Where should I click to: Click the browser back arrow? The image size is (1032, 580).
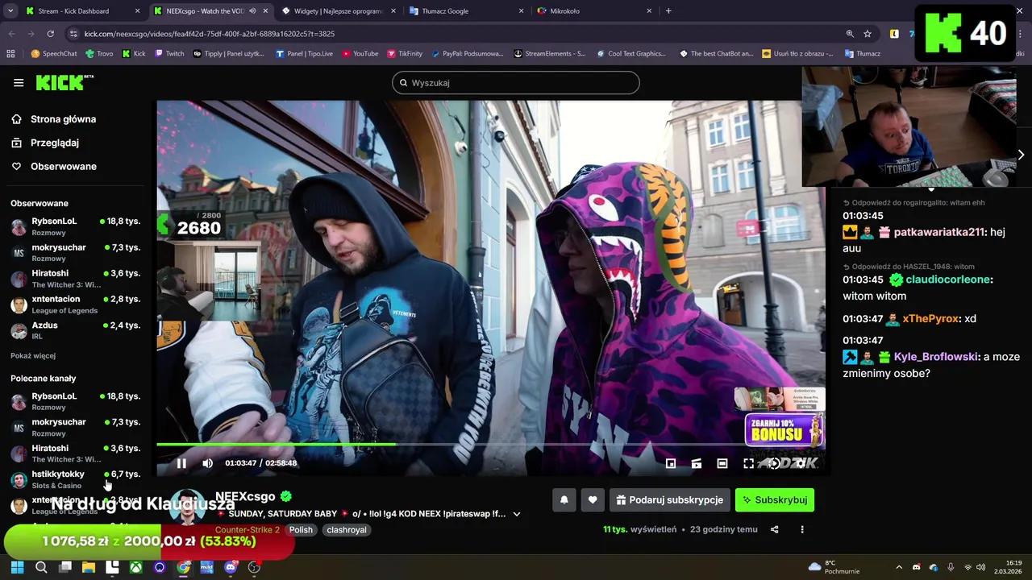[x=11, y=34]
